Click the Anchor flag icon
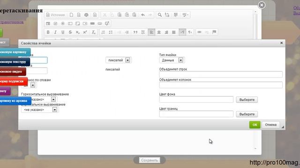This screenshot has height=168, width=300. click(x=214, y=32)
